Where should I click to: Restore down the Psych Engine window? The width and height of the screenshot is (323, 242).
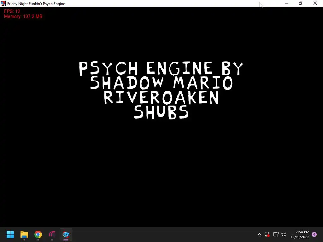point(301,3)
